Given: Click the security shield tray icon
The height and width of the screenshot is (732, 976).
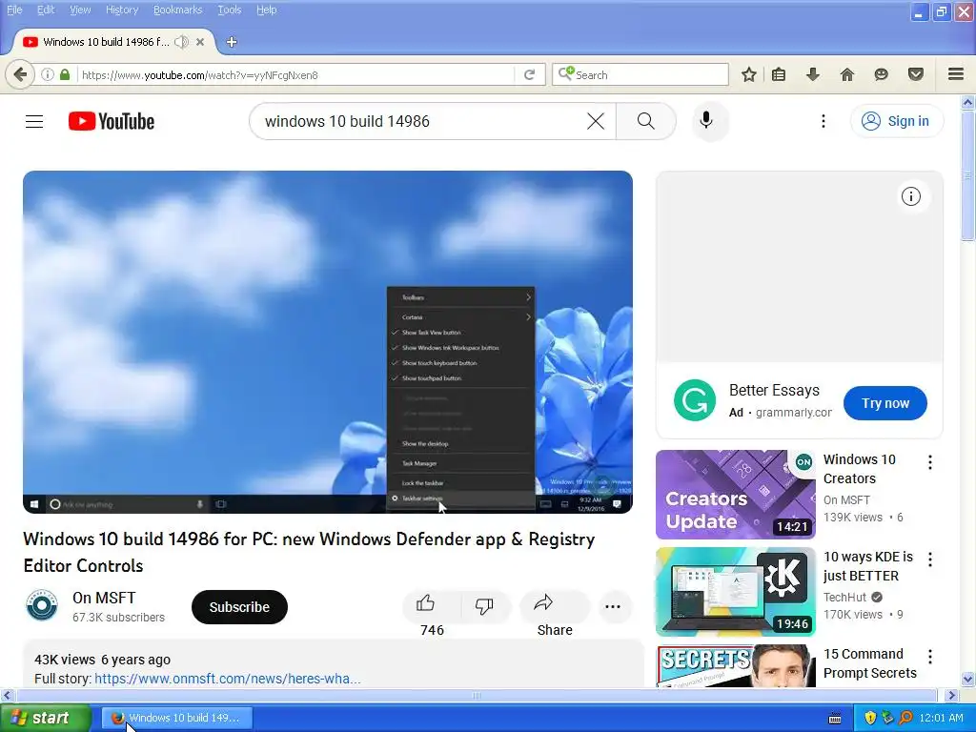Looking at the screenshot, I should (870, 718).
